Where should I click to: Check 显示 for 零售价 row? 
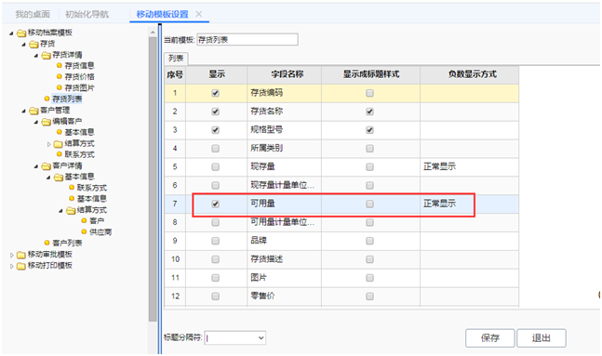coord(215,297)
